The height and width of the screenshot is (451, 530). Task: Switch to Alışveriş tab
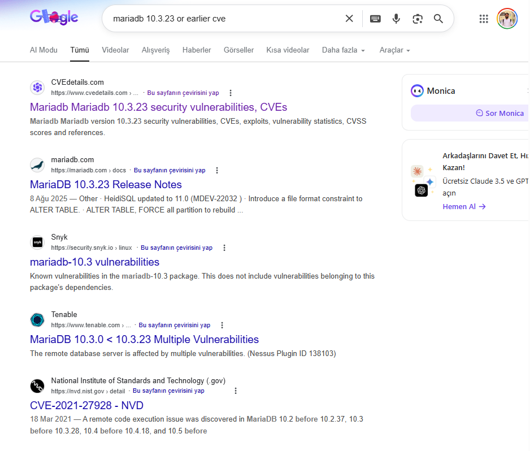(x=155, y=50)
